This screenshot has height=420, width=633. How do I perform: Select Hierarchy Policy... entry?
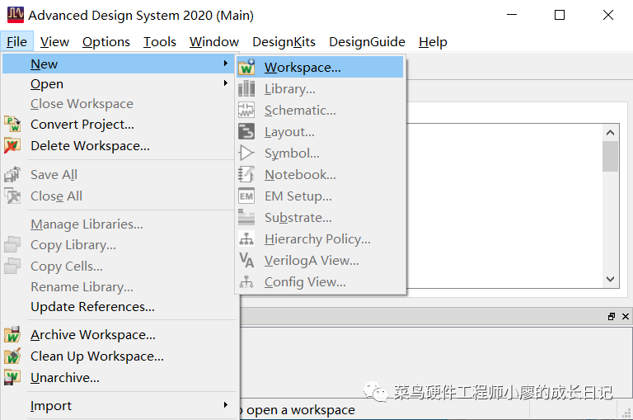[320, 239]
